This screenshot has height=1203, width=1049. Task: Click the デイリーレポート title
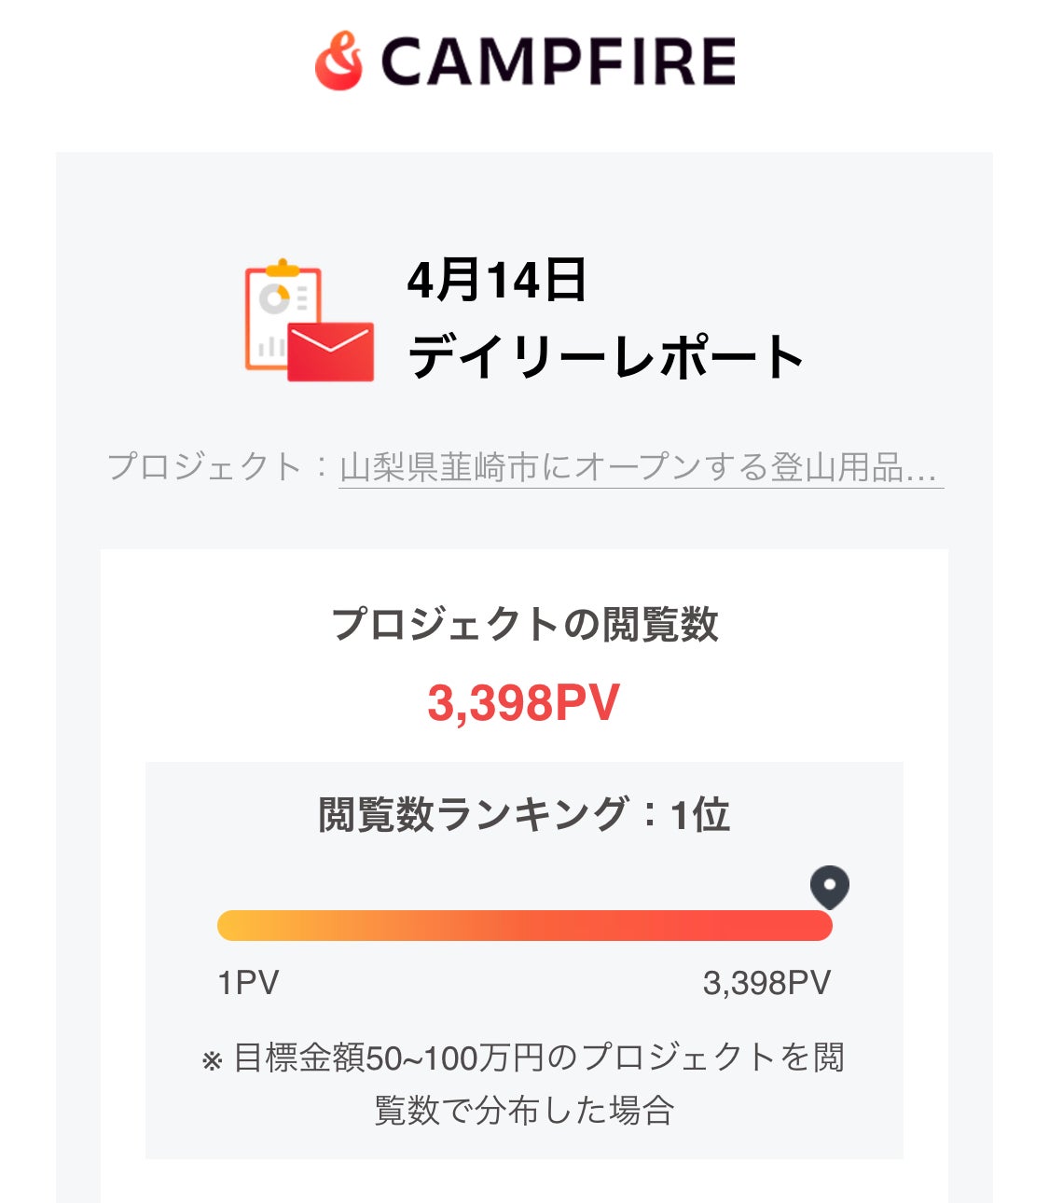[606, 356]
